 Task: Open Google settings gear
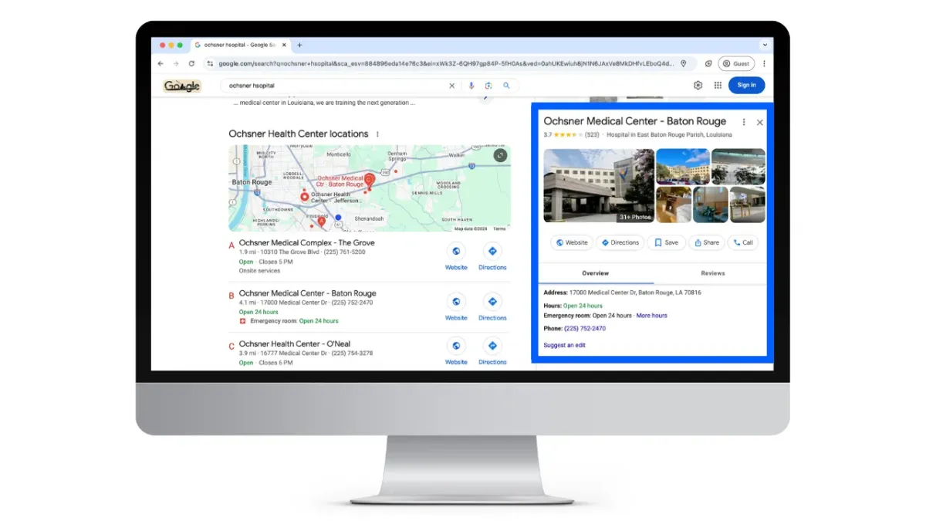tap(698, 86)
